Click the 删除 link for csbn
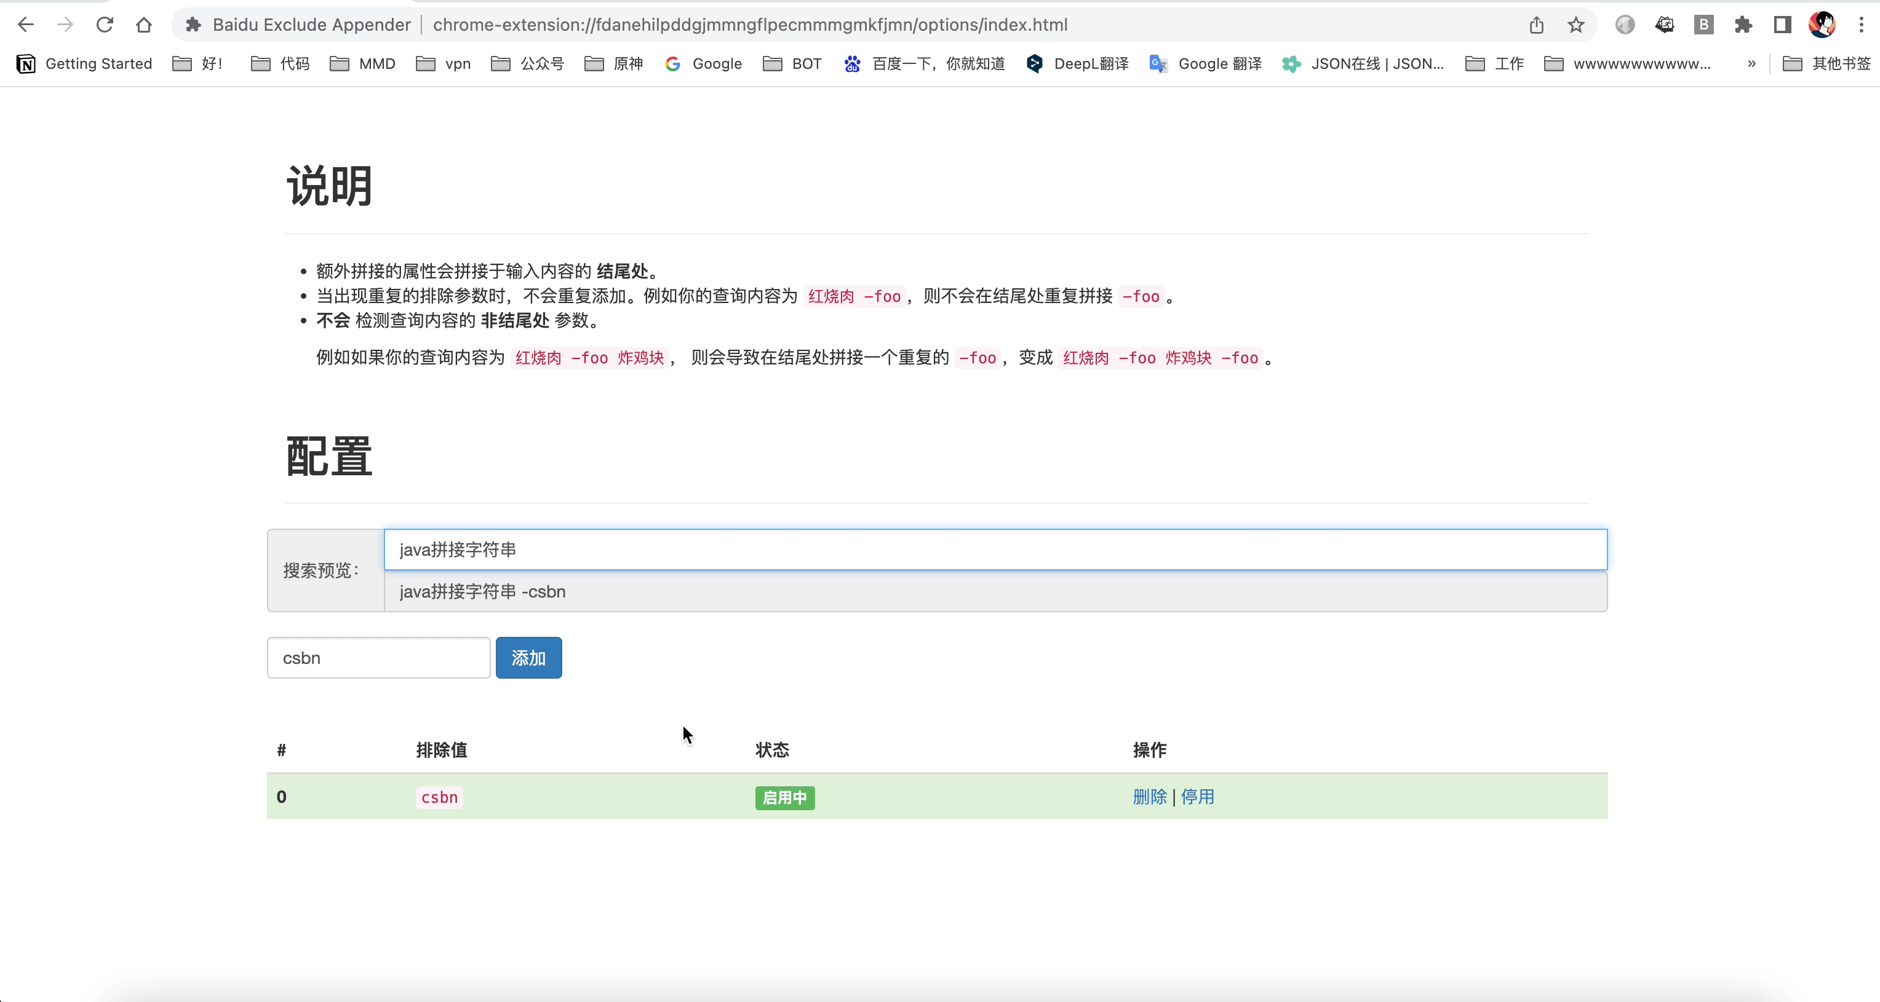The image size is (1880, 1002). coord(1149,796)
